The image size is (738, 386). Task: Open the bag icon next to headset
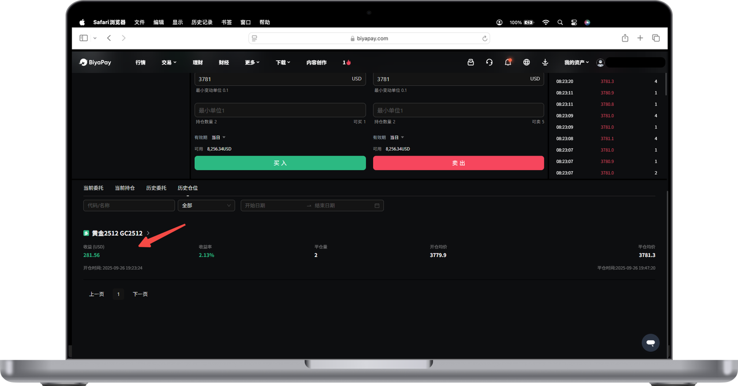tap(470, 62)
